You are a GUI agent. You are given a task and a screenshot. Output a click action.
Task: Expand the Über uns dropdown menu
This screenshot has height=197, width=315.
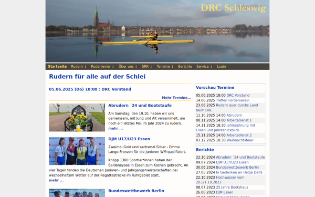[x=128, y=67]
